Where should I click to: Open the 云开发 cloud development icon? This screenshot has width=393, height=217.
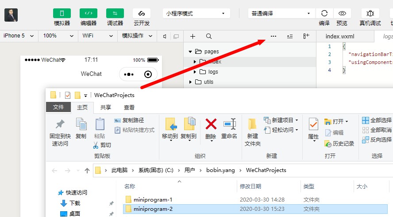[x=141, y=14]
